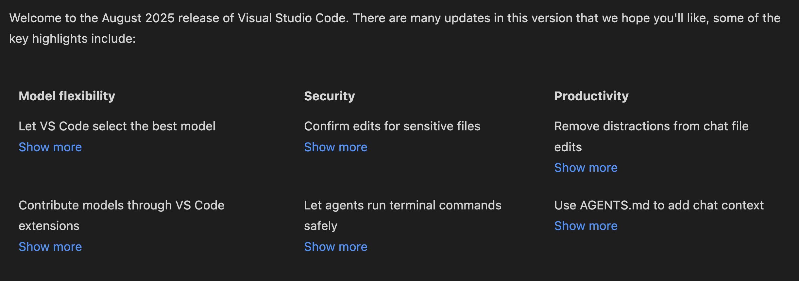799x281 pixels.
Task: Open Show more for the AGENTS.md chat context item
Action: click(x=586, y=226)
